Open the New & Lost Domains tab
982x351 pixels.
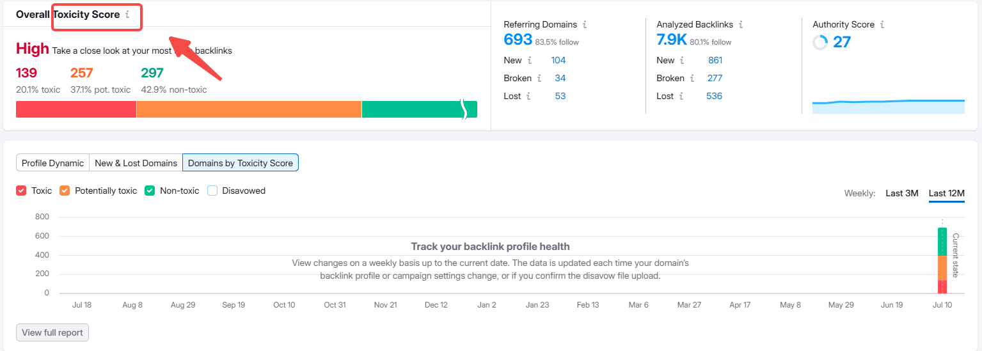pos(136,163)
